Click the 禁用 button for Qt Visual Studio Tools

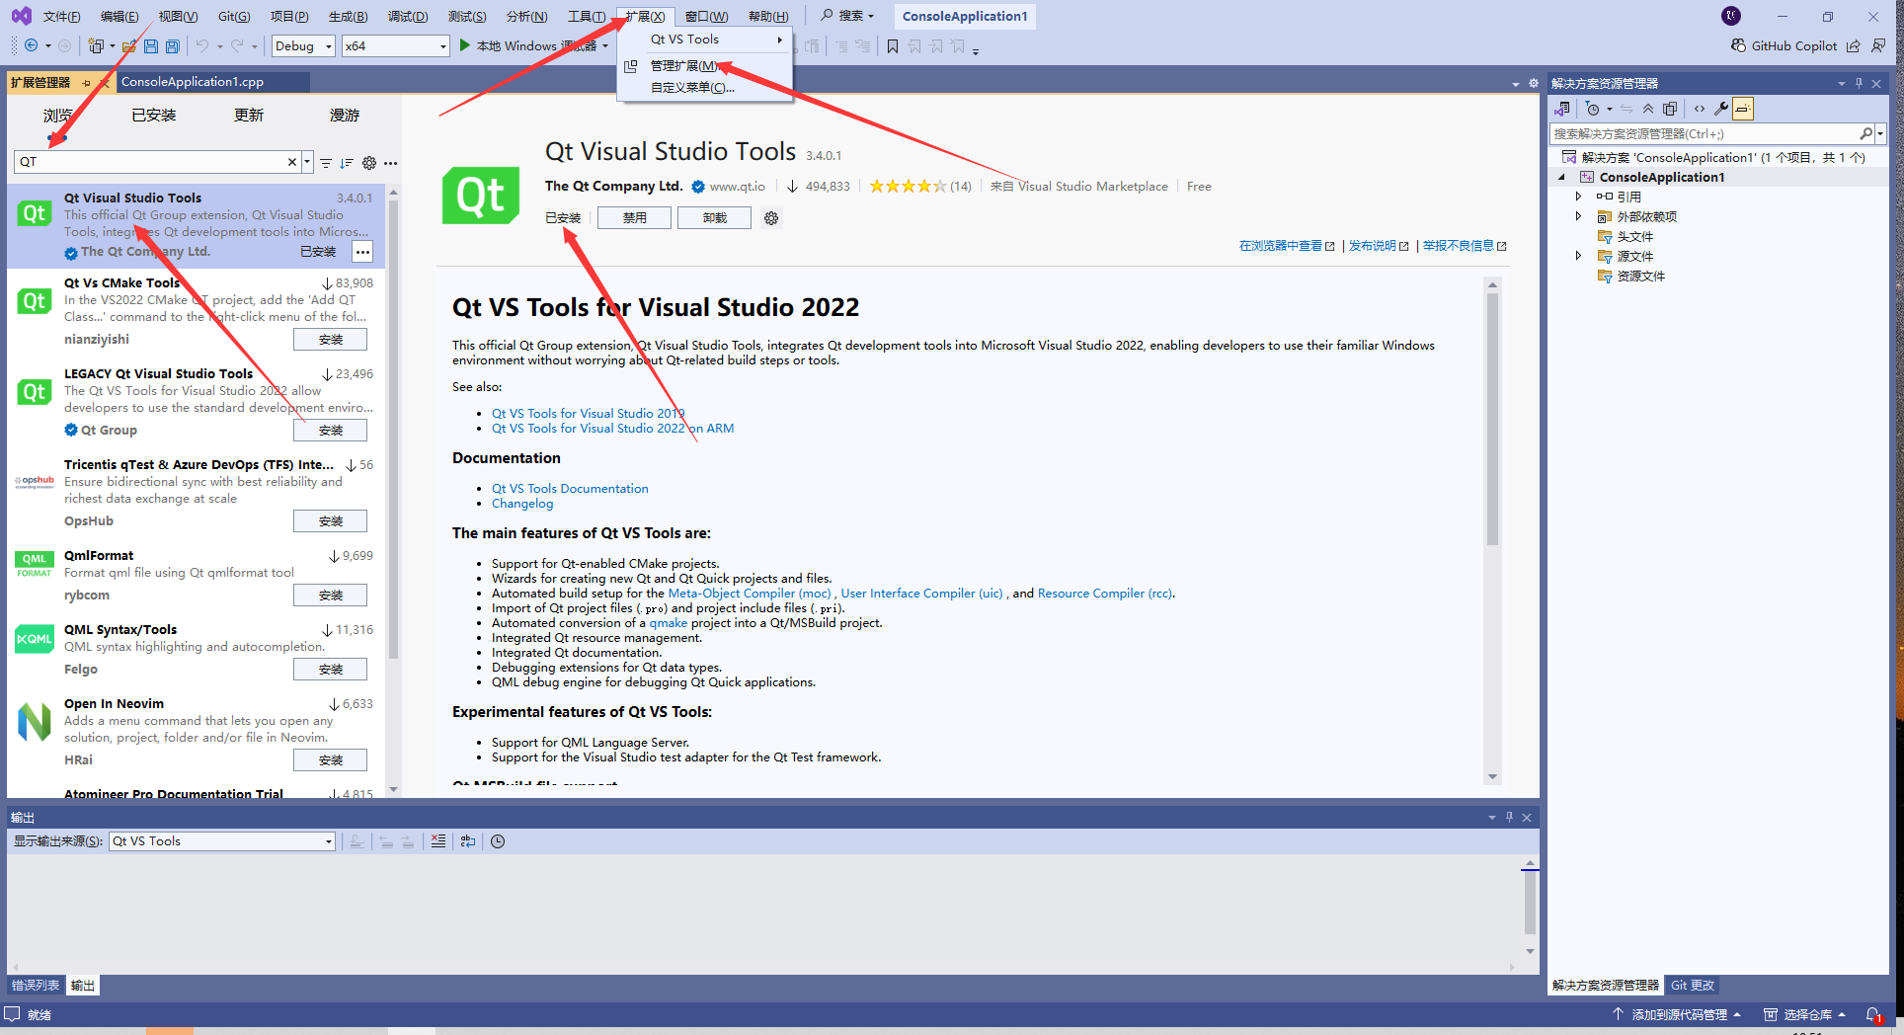[634, 218]
